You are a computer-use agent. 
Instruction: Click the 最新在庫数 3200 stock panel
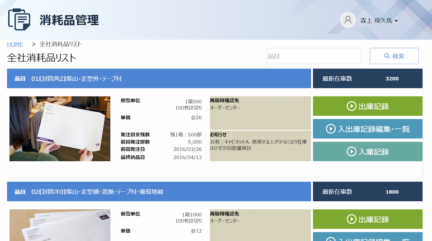point(368,78)
